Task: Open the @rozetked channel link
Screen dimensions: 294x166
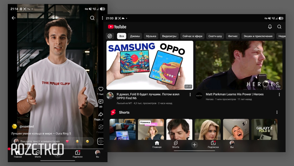Action: (26, 126)
